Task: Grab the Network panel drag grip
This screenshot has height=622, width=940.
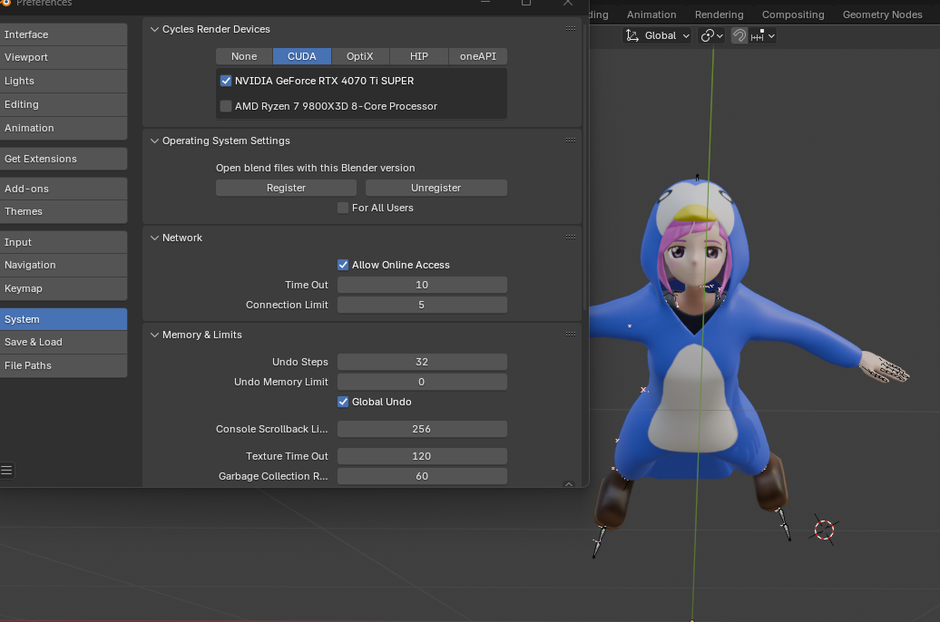Action: [x=571, y=238]
